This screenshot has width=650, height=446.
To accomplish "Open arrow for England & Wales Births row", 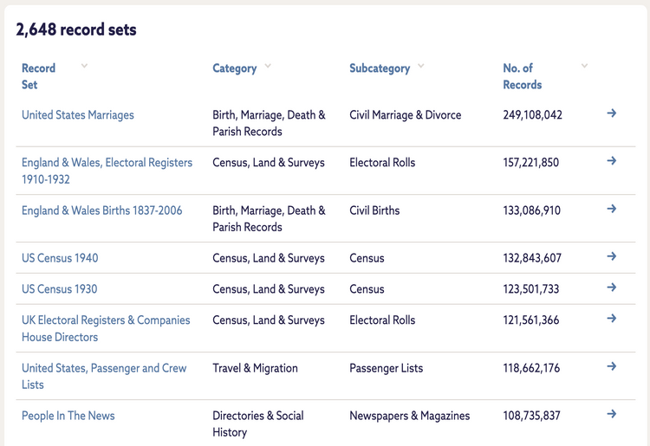I will [x=611, y=209].
